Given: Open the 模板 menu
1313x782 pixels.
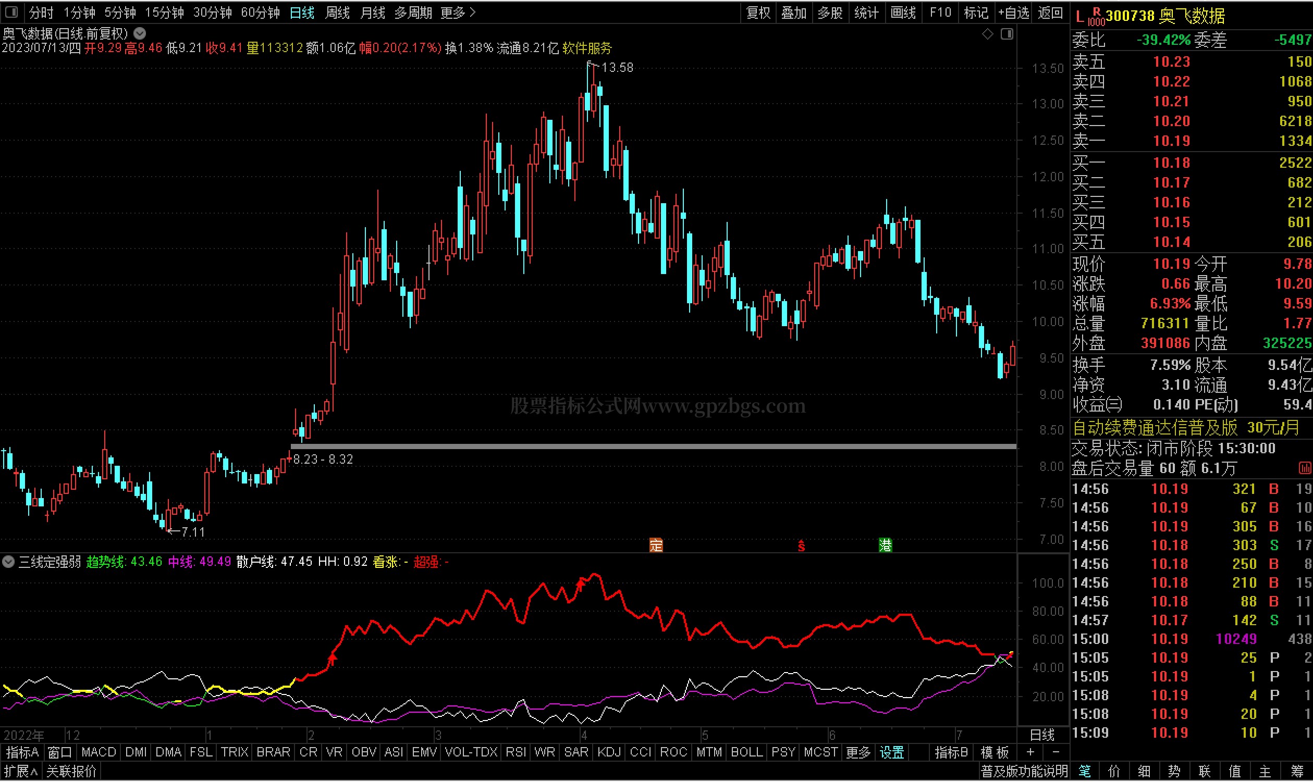Looking at the screenshot, I should 995,752.
